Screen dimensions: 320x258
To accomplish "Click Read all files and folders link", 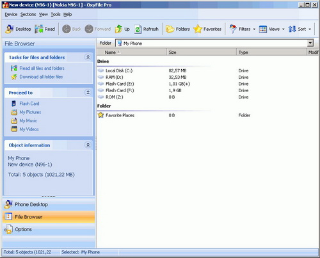I will (42, 69).
